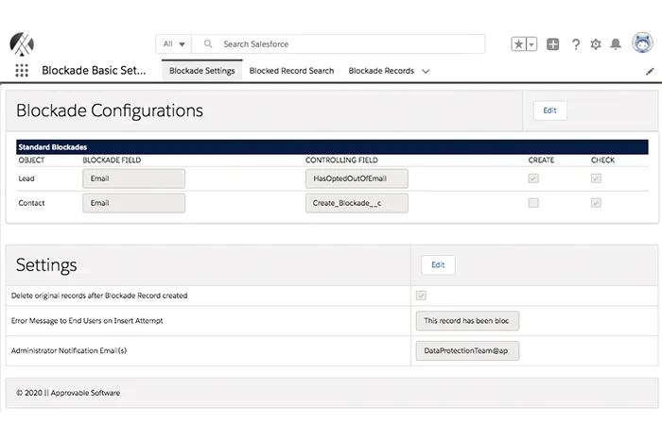Open Help question mark icon
The height and width of the screenshot is (441, 662).
click(x=575, y=44)
